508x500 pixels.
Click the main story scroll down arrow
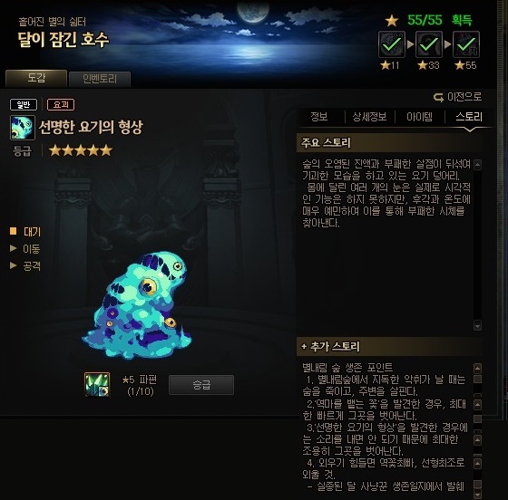pyautogui.click(x=477, y=325)
